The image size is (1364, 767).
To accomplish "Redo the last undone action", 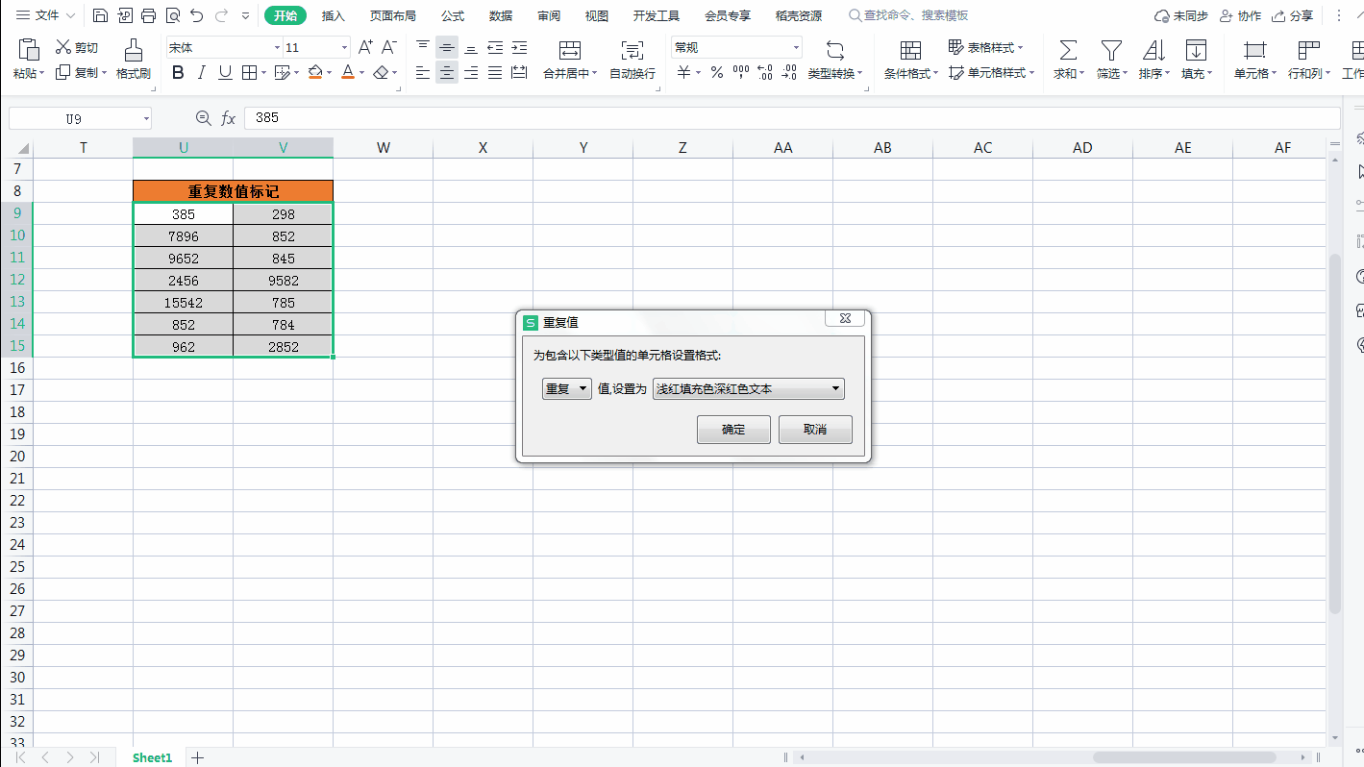I will (x=222, y=15).
